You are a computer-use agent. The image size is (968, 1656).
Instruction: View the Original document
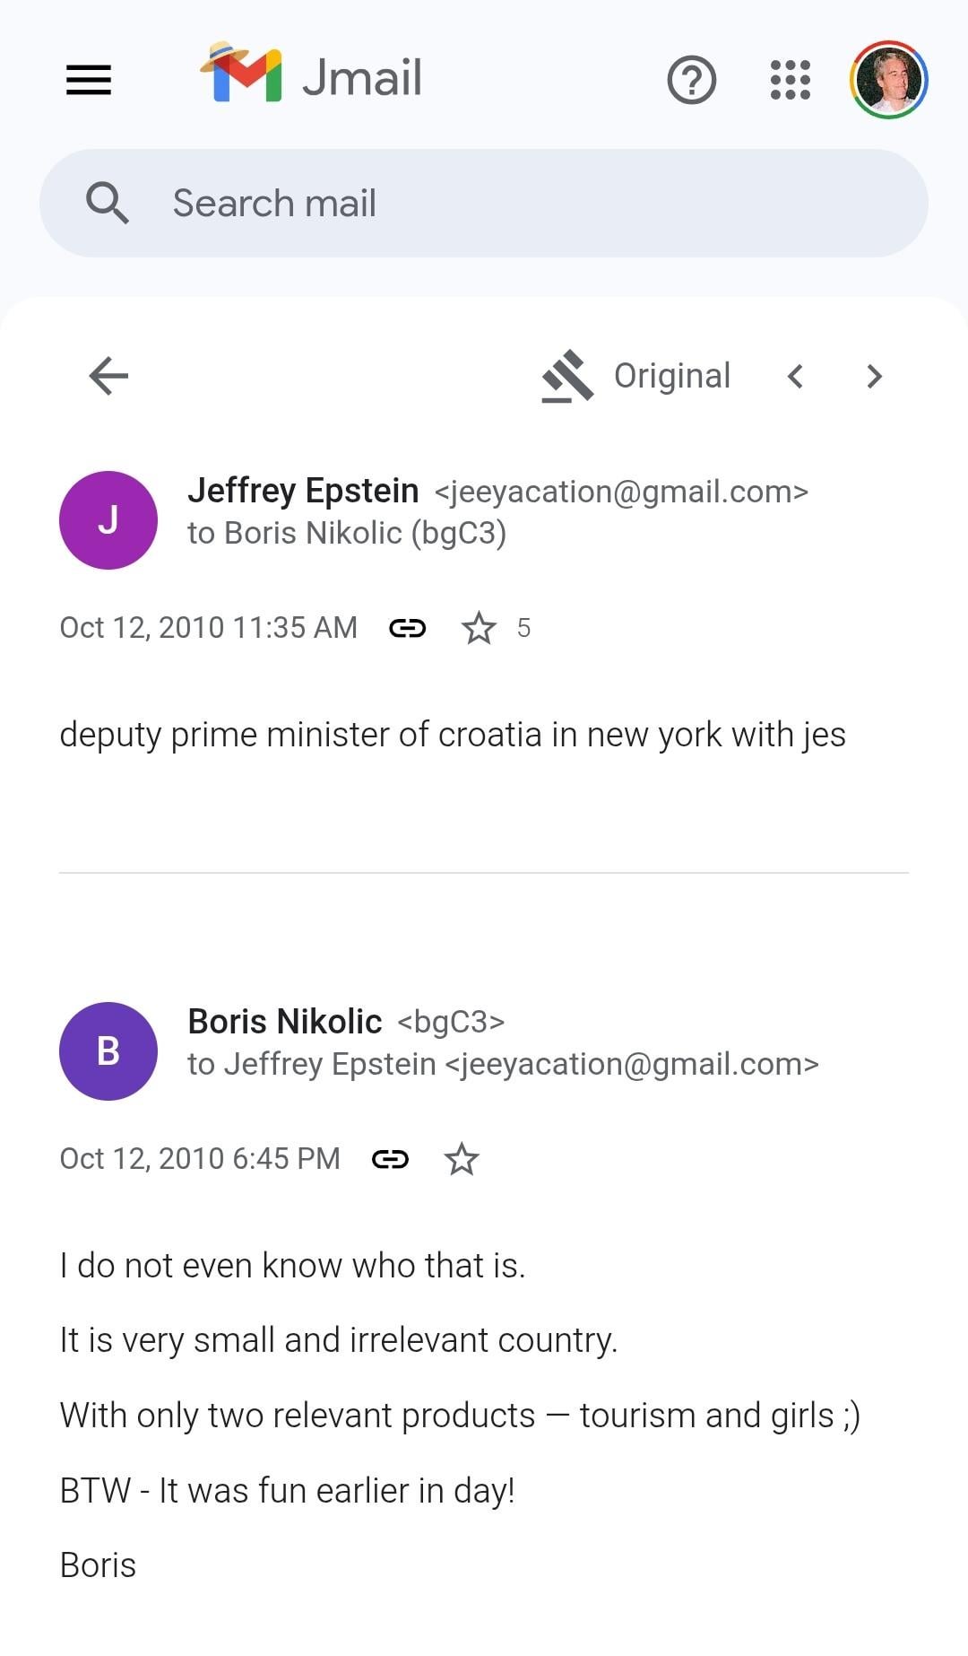(x=671, y=376)
